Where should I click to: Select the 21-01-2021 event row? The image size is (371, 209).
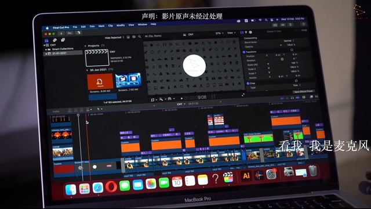click(63, 53)
